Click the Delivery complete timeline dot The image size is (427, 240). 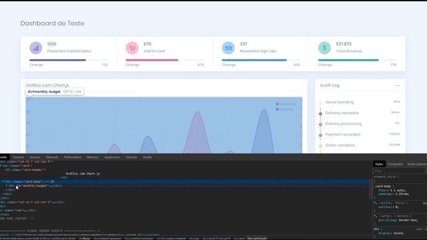pos(320,114)
